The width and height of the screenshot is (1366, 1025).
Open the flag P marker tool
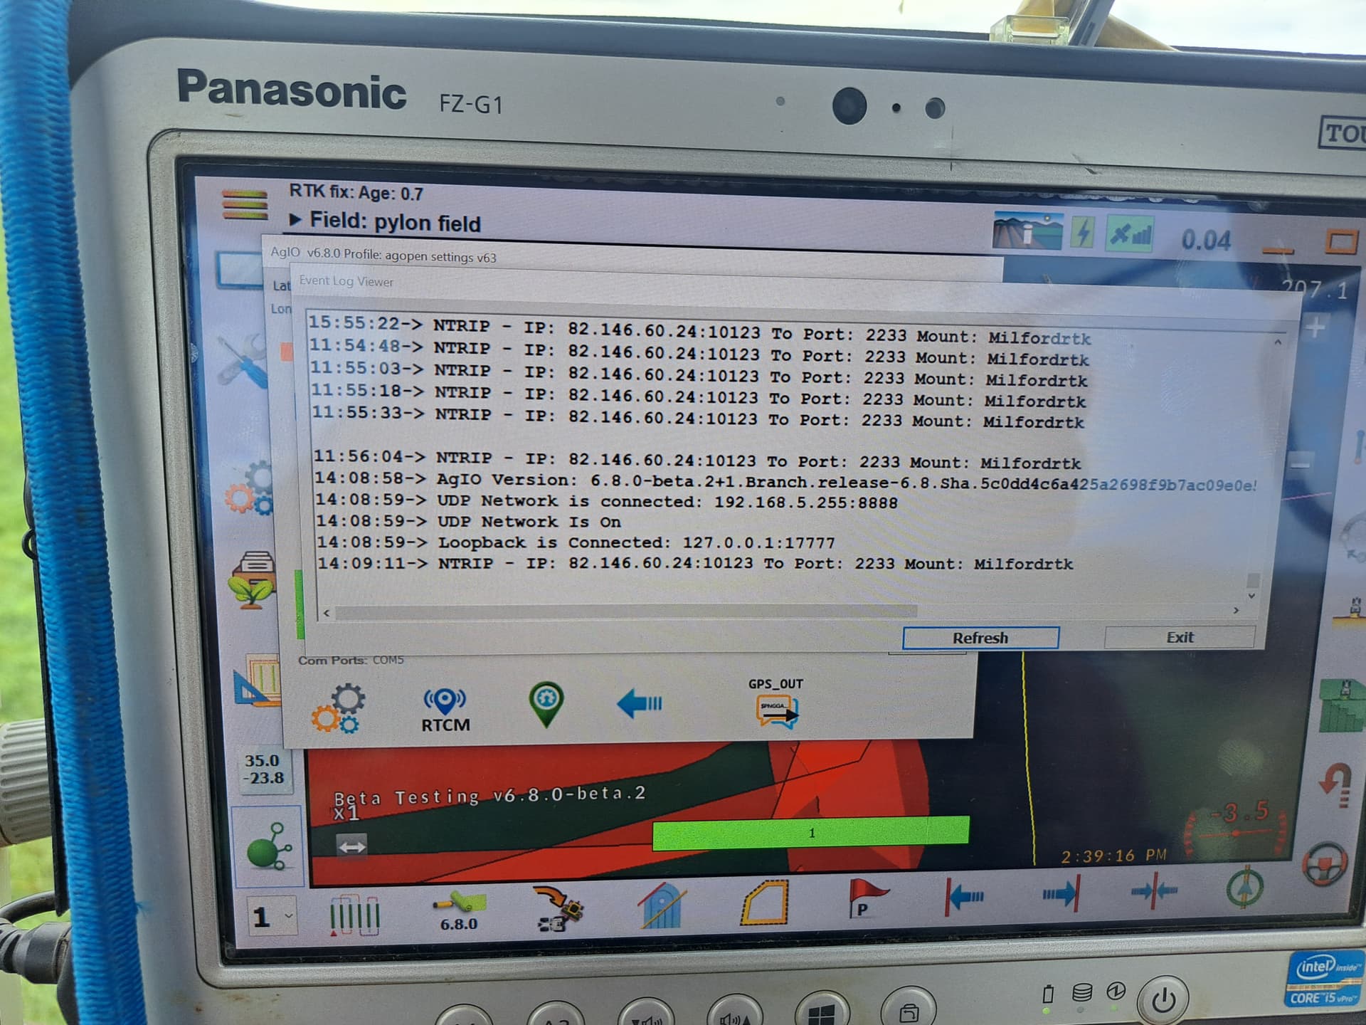867,897
